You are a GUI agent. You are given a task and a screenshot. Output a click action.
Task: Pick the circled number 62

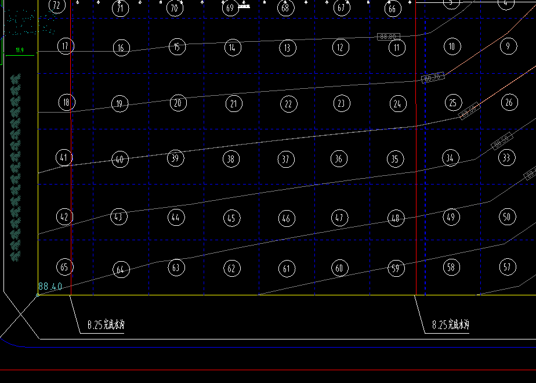[232, 269]
